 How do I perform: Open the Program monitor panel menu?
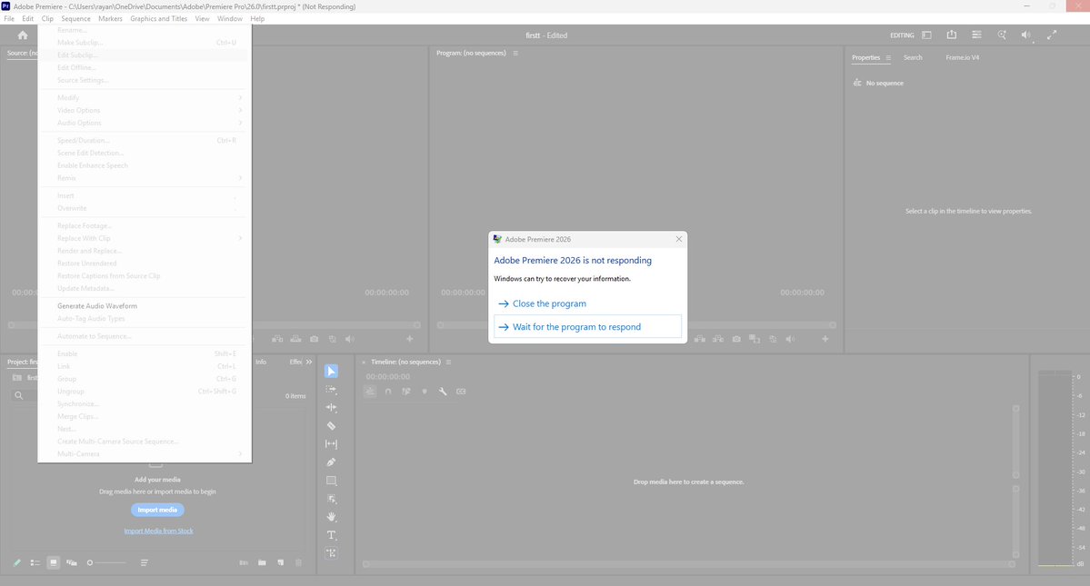tap(515, 53)
